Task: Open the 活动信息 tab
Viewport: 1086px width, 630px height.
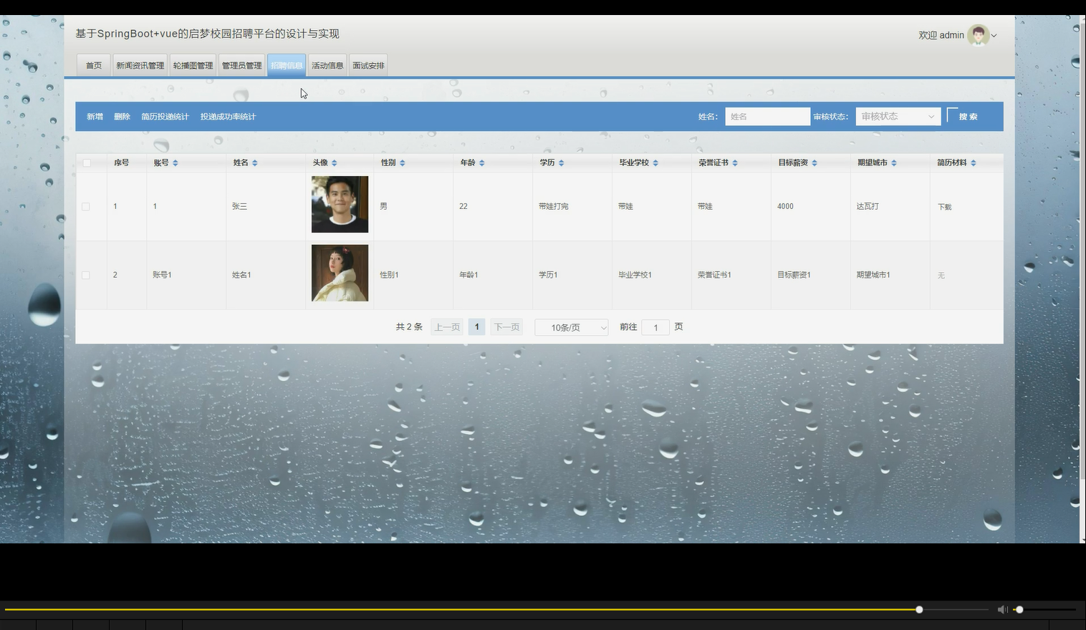Action: 327,65
